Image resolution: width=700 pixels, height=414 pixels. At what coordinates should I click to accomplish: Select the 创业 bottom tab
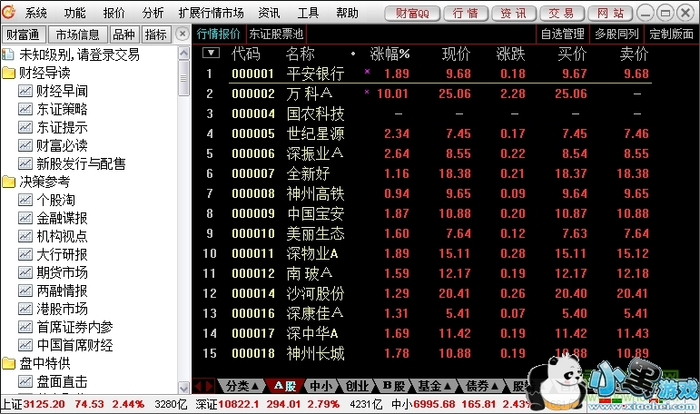[x=357, y=386]
